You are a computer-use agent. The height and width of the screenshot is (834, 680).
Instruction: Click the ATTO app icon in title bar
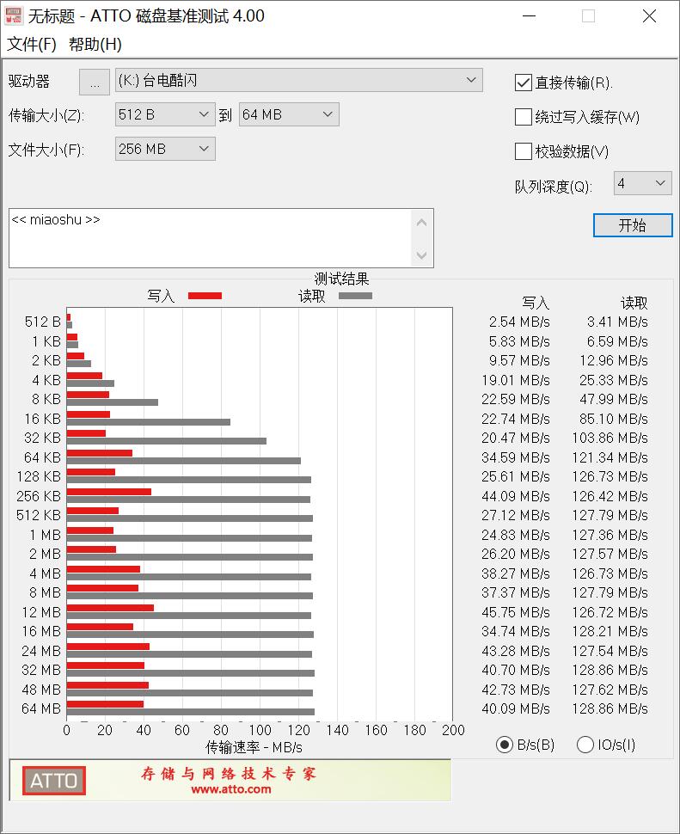(x=13, y=15)
